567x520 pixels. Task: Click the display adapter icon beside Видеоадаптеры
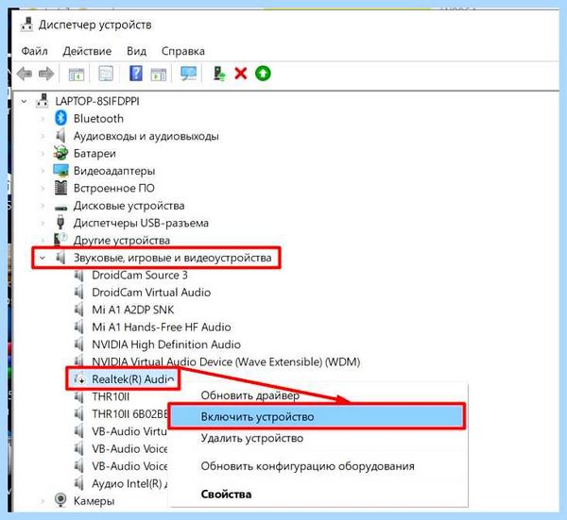(60, 171)
